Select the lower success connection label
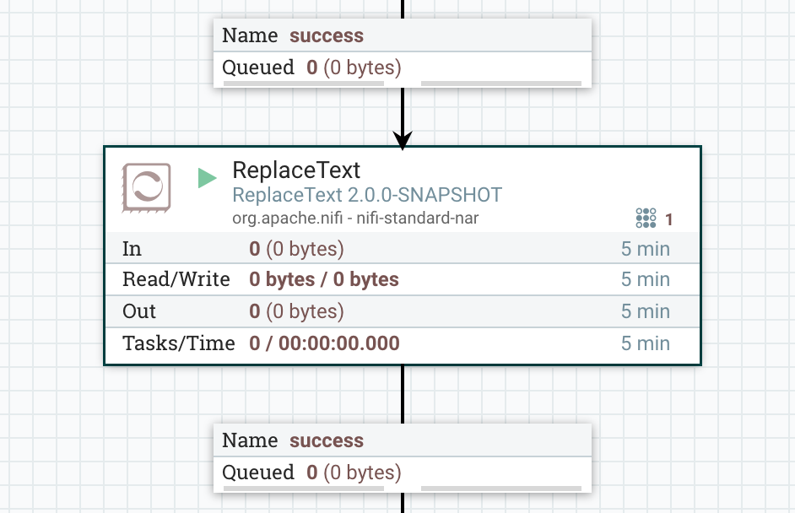This screenshot has width=795, height=513. (325, 440)
